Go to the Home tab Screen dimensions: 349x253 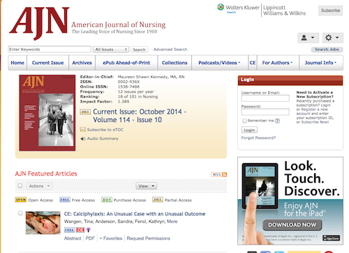coord(17,63)
